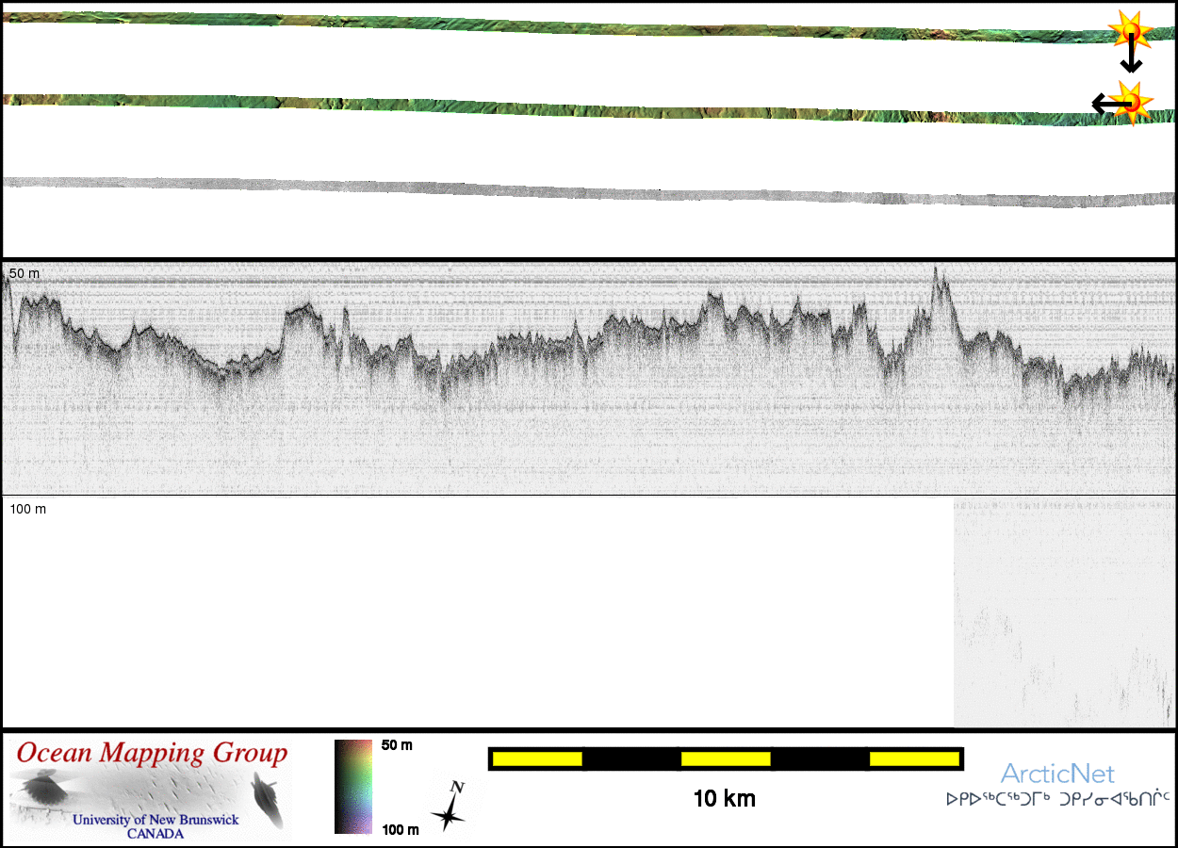Click the leftmost yellow scale bar segment
Image resolution: width=1178 pixels, height=848 pixels.
537,758
